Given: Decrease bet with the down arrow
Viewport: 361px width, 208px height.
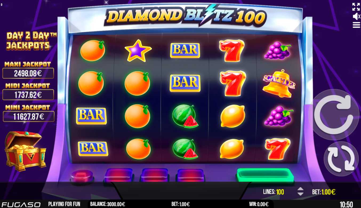Looking at the screenshot, I should 300,194.
